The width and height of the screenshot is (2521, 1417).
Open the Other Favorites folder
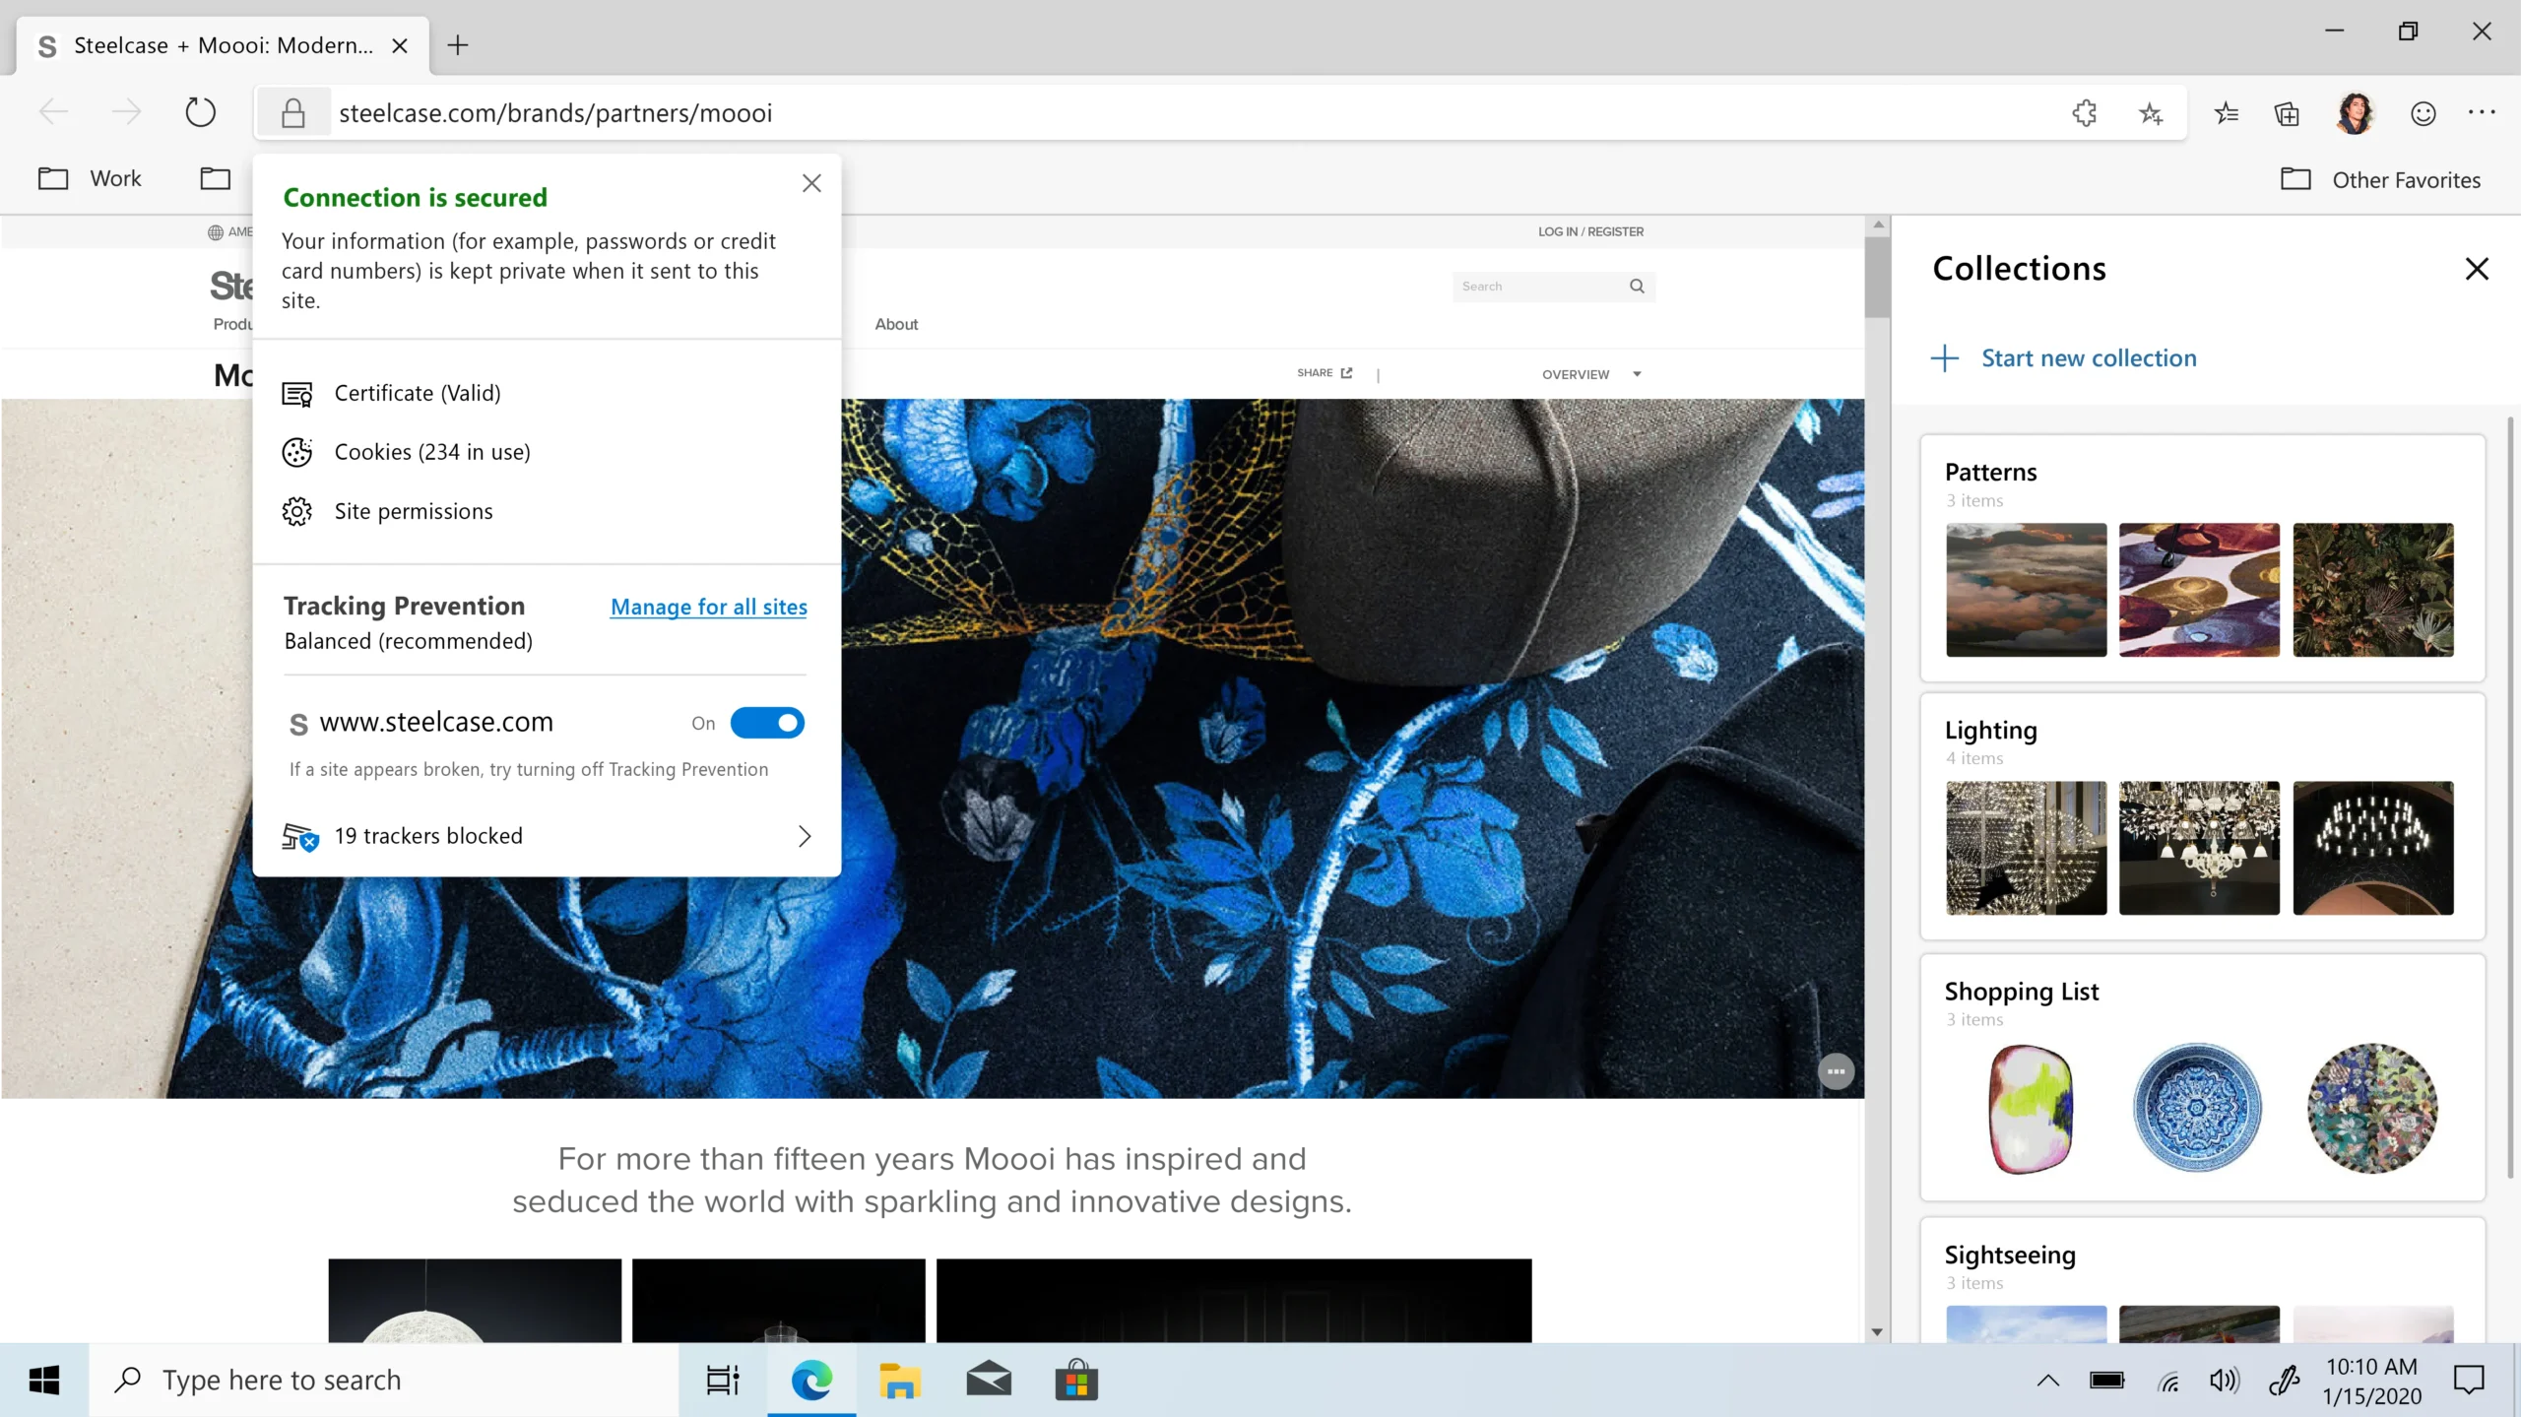(2380, 180)
